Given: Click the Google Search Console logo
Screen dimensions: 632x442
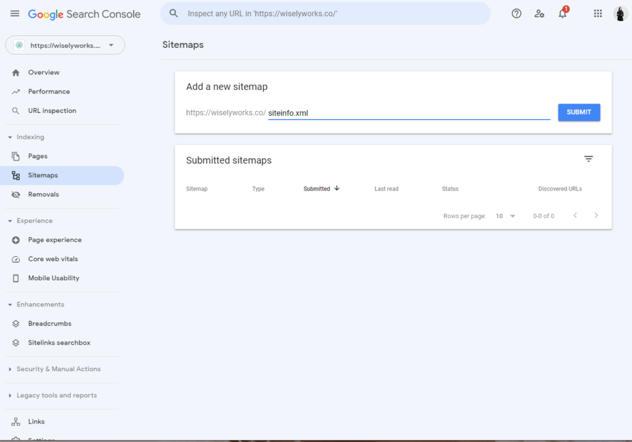Looking at the screenshot, I should pyautogui.click(x=84, y=14).
